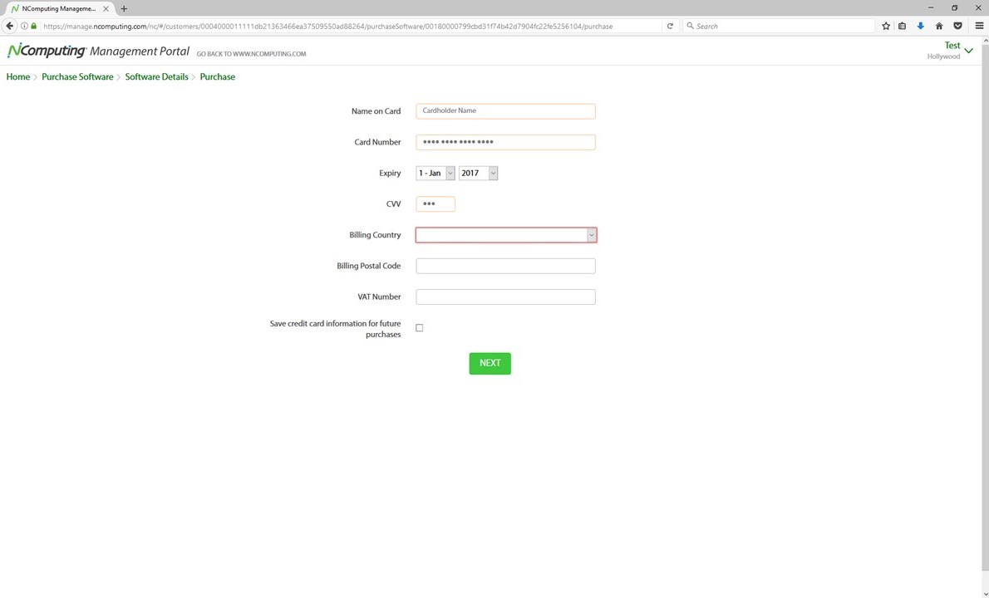Click the NEXT button
Viewport: 989px width, 598px height.
click(490, 364)
